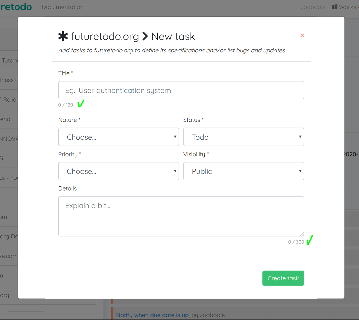This screenshot has width=359, height=320.
Task: Click the Status field label
Action: [193, 120]
